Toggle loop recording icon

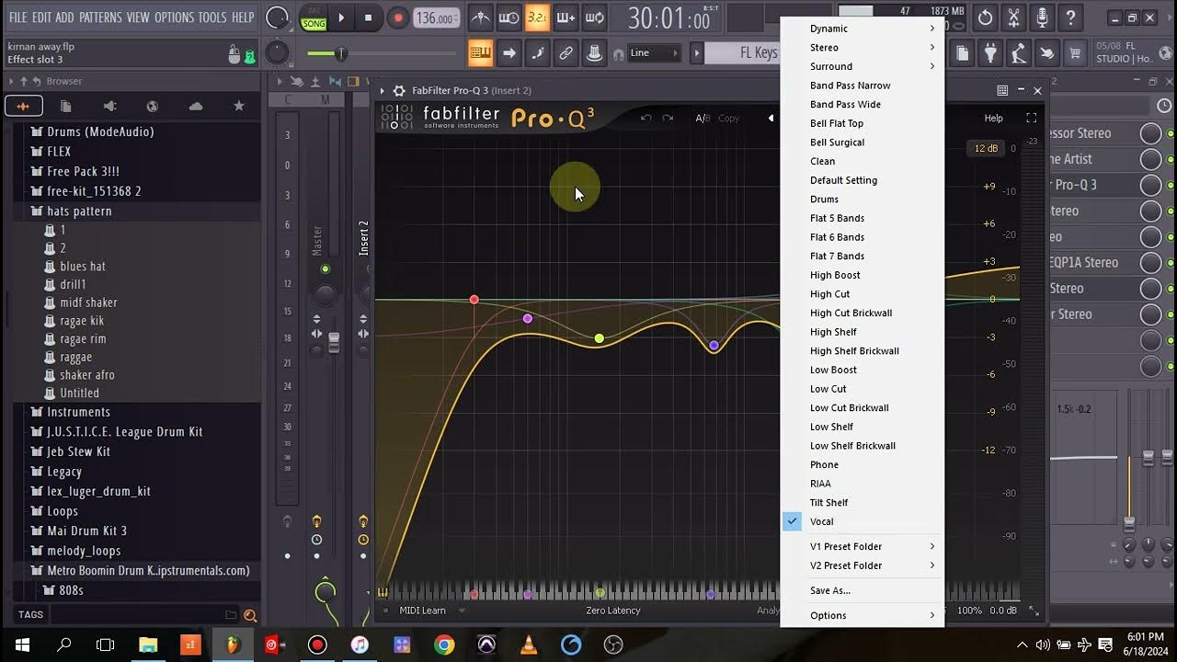pos(595,17)
